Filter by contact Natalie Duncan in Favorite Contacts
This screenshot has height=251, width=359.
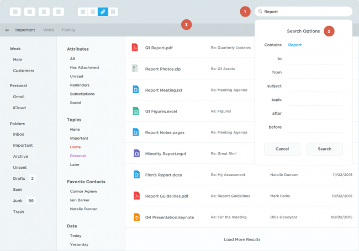84,209
